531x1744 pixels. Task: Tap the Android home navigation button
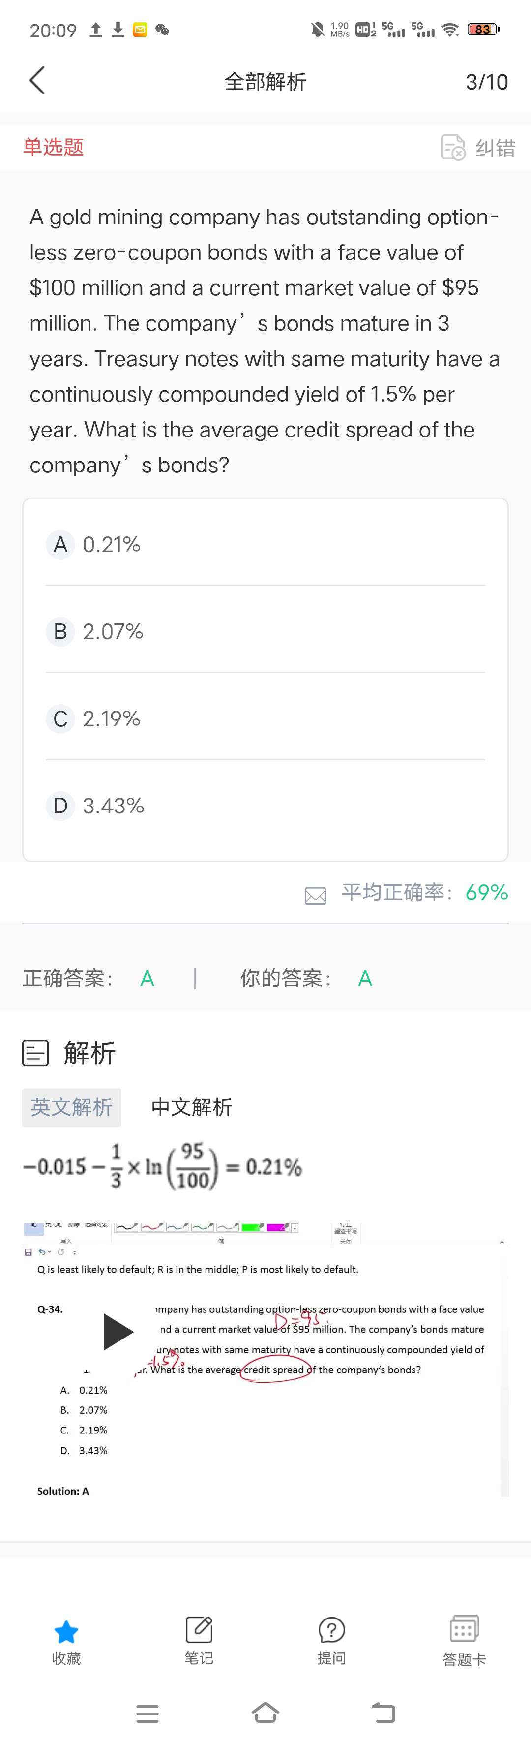[x=265, y=1712]
